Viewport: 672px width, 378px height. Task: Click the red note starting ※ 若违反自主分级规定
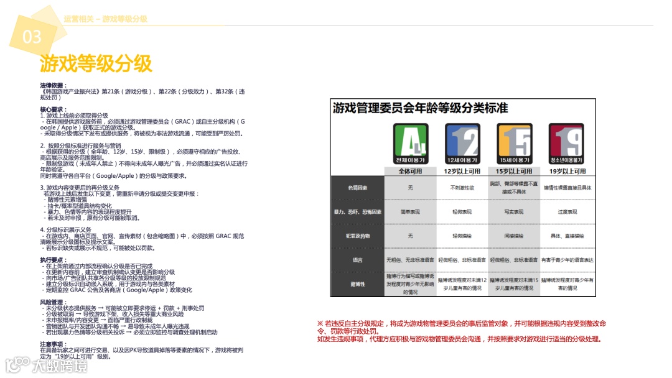point(462,327)
